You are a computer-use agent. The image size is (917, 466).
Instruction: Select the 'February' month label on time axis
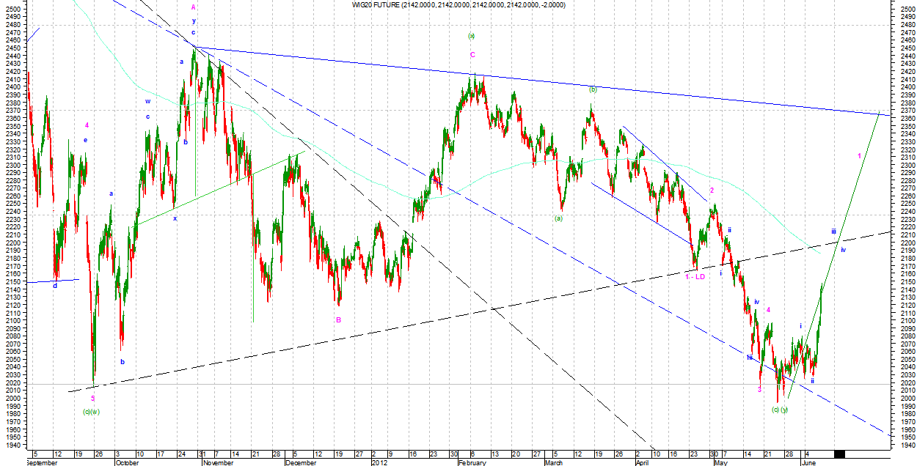click(472, 463)
